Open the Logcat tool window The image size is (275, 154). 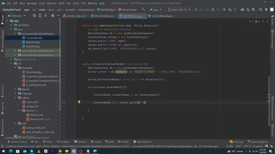pos(96,142)
